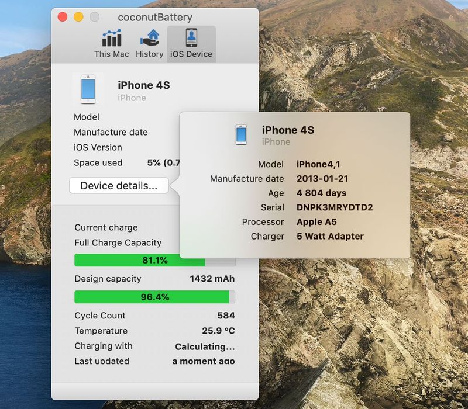Click the iPhone 4S heading in main window
This screenshot has height=409, width=468.
coord(144,85)
